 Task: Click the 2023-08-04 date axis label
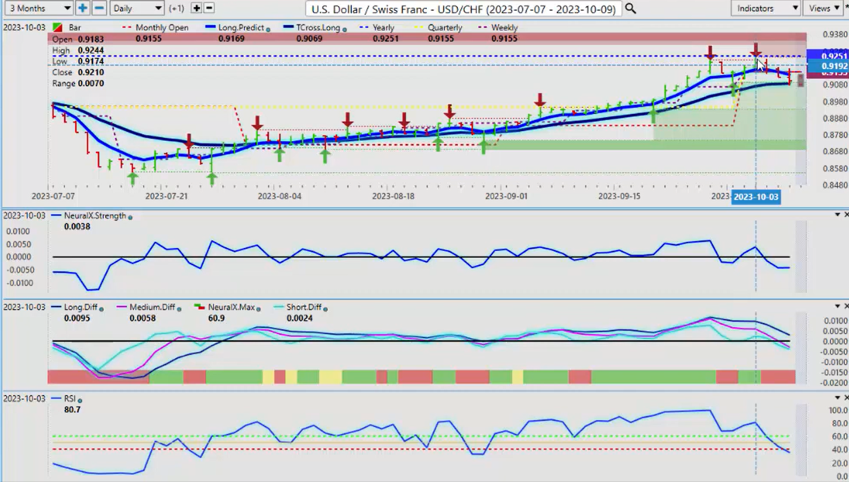[279, 195]
